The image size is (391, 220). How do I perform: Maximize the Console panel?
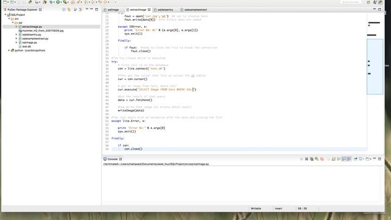pyautogui.click(x=379, y=159)
